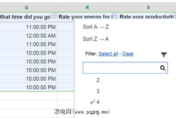Check filter value 3
This screenshot has width=176, height=118.
tap(98, 91)
